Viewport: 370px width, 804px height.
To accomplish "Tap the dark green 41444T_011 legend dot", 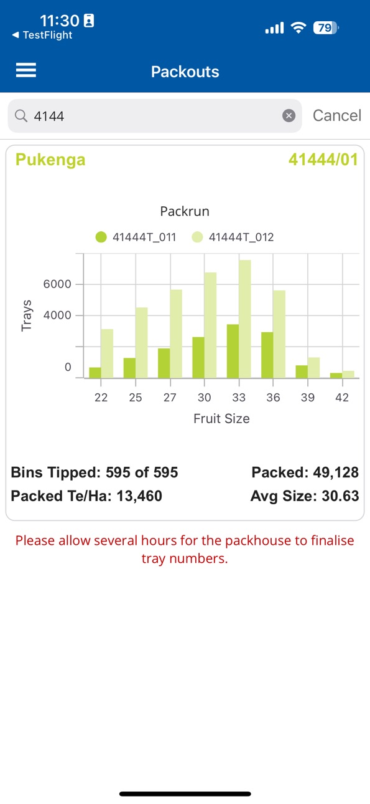I will [101, 237].
